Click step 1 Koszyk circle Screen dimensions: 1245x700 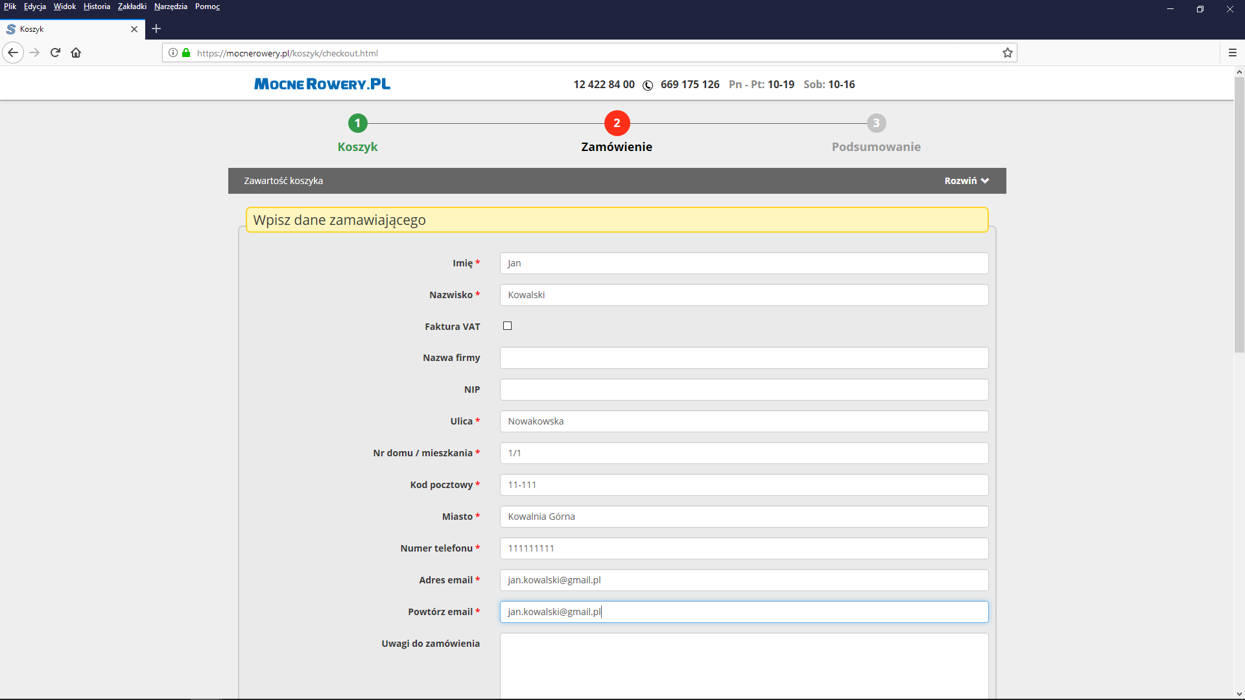click(357, 123)
